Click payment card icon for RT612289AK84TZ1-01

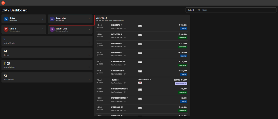click(x=140, y=99)
